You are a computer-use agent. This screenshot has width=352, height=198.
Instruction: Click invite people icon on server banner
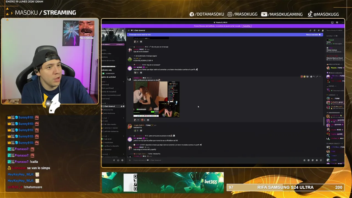click(x=123, y=31)
